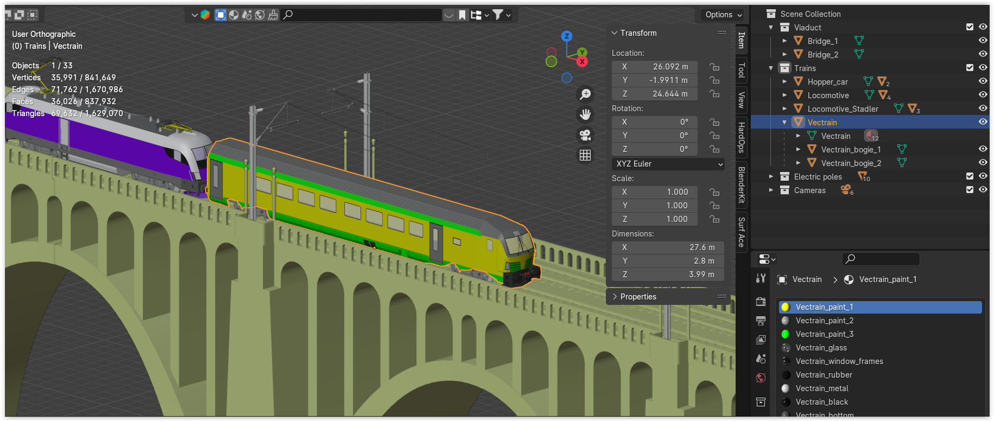The height and width of the screenshot is (421, 994).
Task: Click the blue Z axis gizmo ball
Action: pyautogui.click(x=567, y=36)
